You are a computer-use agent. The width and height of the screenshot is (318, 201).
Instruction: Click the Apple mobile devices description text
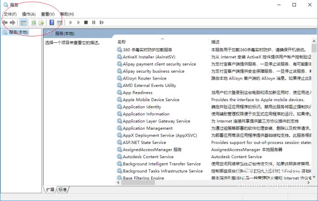(x=258, y=100)
